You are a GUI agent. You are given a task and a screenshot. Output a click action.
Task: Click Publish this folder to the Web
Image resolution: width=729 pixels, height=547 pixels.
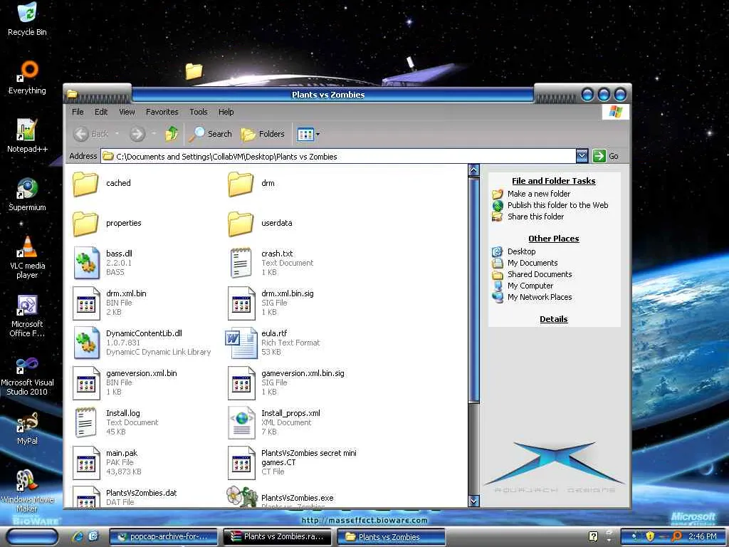click(557, 205)
